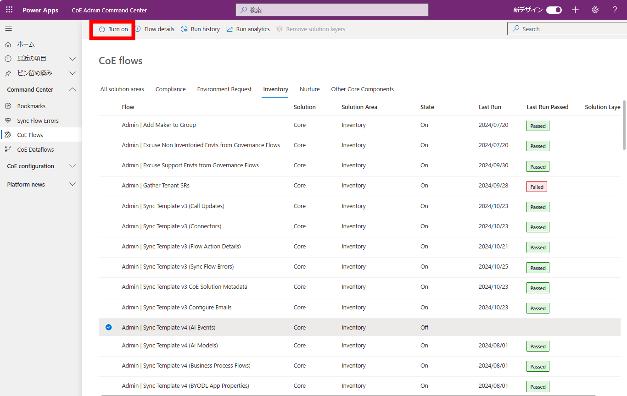Viewport: 627px width, 396px height.
Task: Click the Off state of AI Events flow
Action: coord(424,328)
